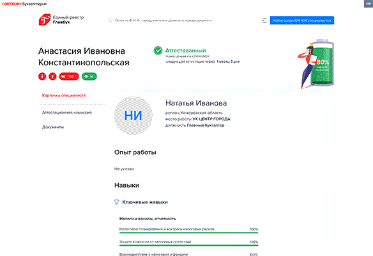Share via the VK counter button

pyautogui.click(x=69, y=77)
